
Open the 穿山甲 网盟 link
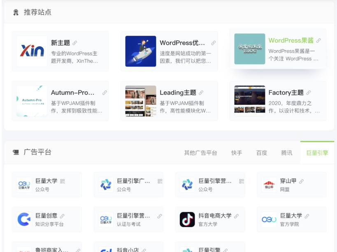pos(288,181)
